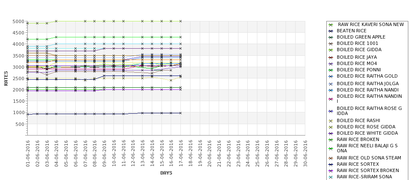Click the 4300-level line's point at 17-06-2016
410x180 pixels.
point(181,37)
